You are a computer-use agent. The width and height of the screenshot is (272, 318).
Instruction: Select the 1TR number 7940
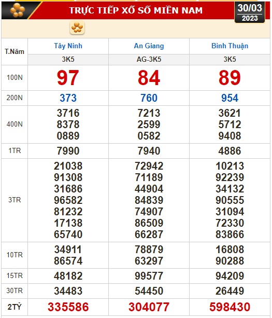[x=149, y=151]
